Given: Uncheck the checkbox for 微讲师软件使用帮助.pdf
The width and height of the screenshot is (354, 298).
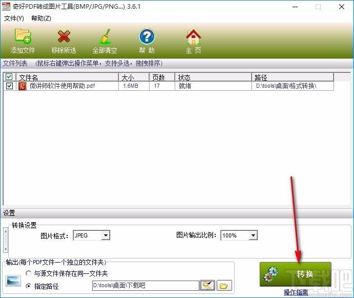Looking at the screenshot, I should [9, 86].
